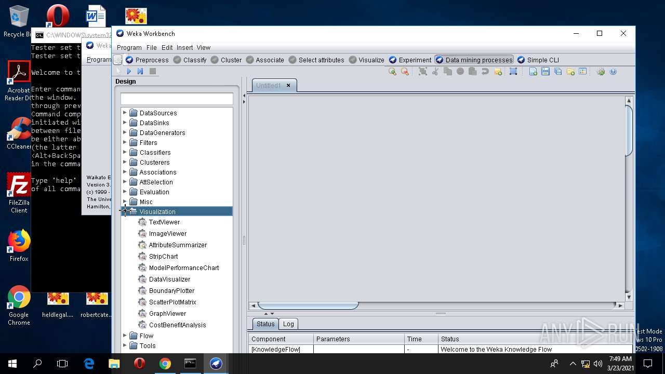The width and height of the screenshot is (665, 374).
Task: Click the Zoom in toolbar icon
Action: pyautogui.click(x=392, y=72)
